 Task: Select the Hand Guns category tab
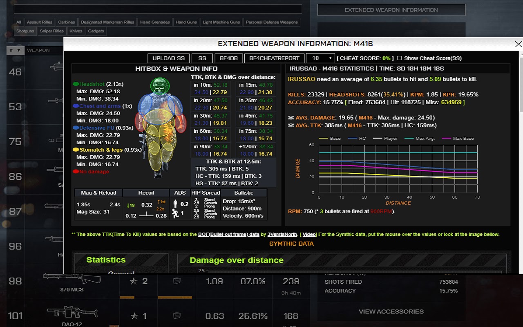pos(186,22)
